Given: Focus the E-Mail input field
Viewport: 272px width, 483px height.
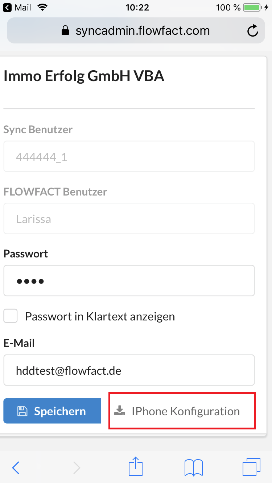Looking at the screenshot, I should 129,370.
